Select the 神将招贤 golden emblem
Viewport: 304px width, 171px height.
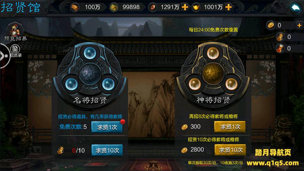pyautogui.click(x=213, y=74)
